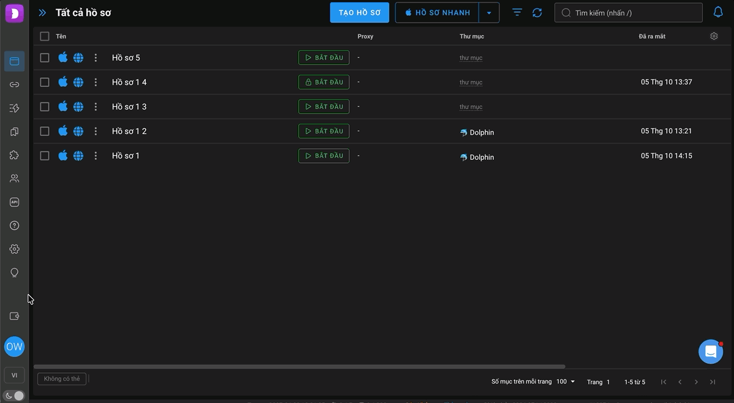Screen dimensions: 734x403
Task: Open the table column settings gear
Action: [714, 36]
